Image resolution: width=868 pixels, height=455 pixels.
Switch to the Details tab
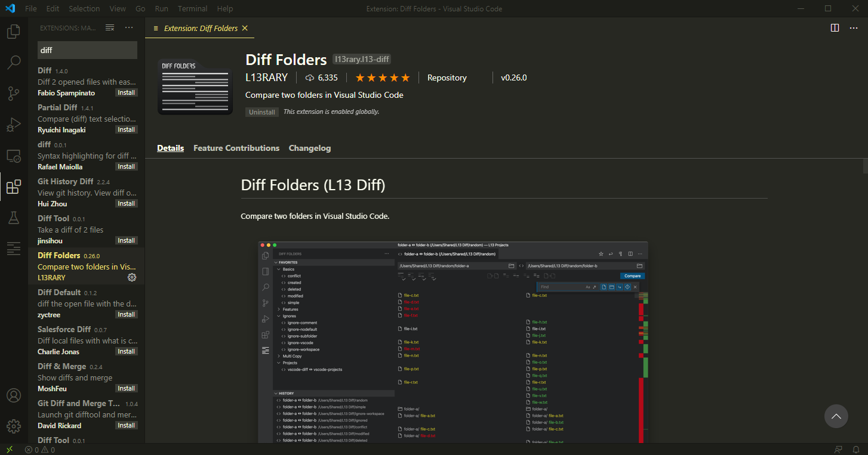(171, 148)
